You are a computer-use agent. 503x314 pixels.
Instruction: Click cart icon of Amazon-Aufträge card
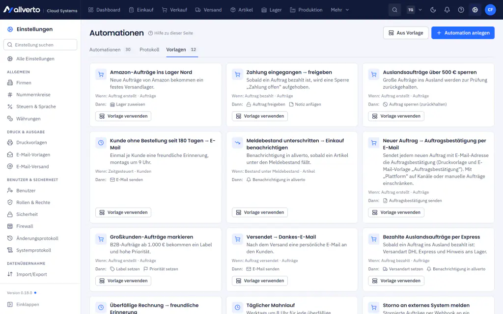101,75
